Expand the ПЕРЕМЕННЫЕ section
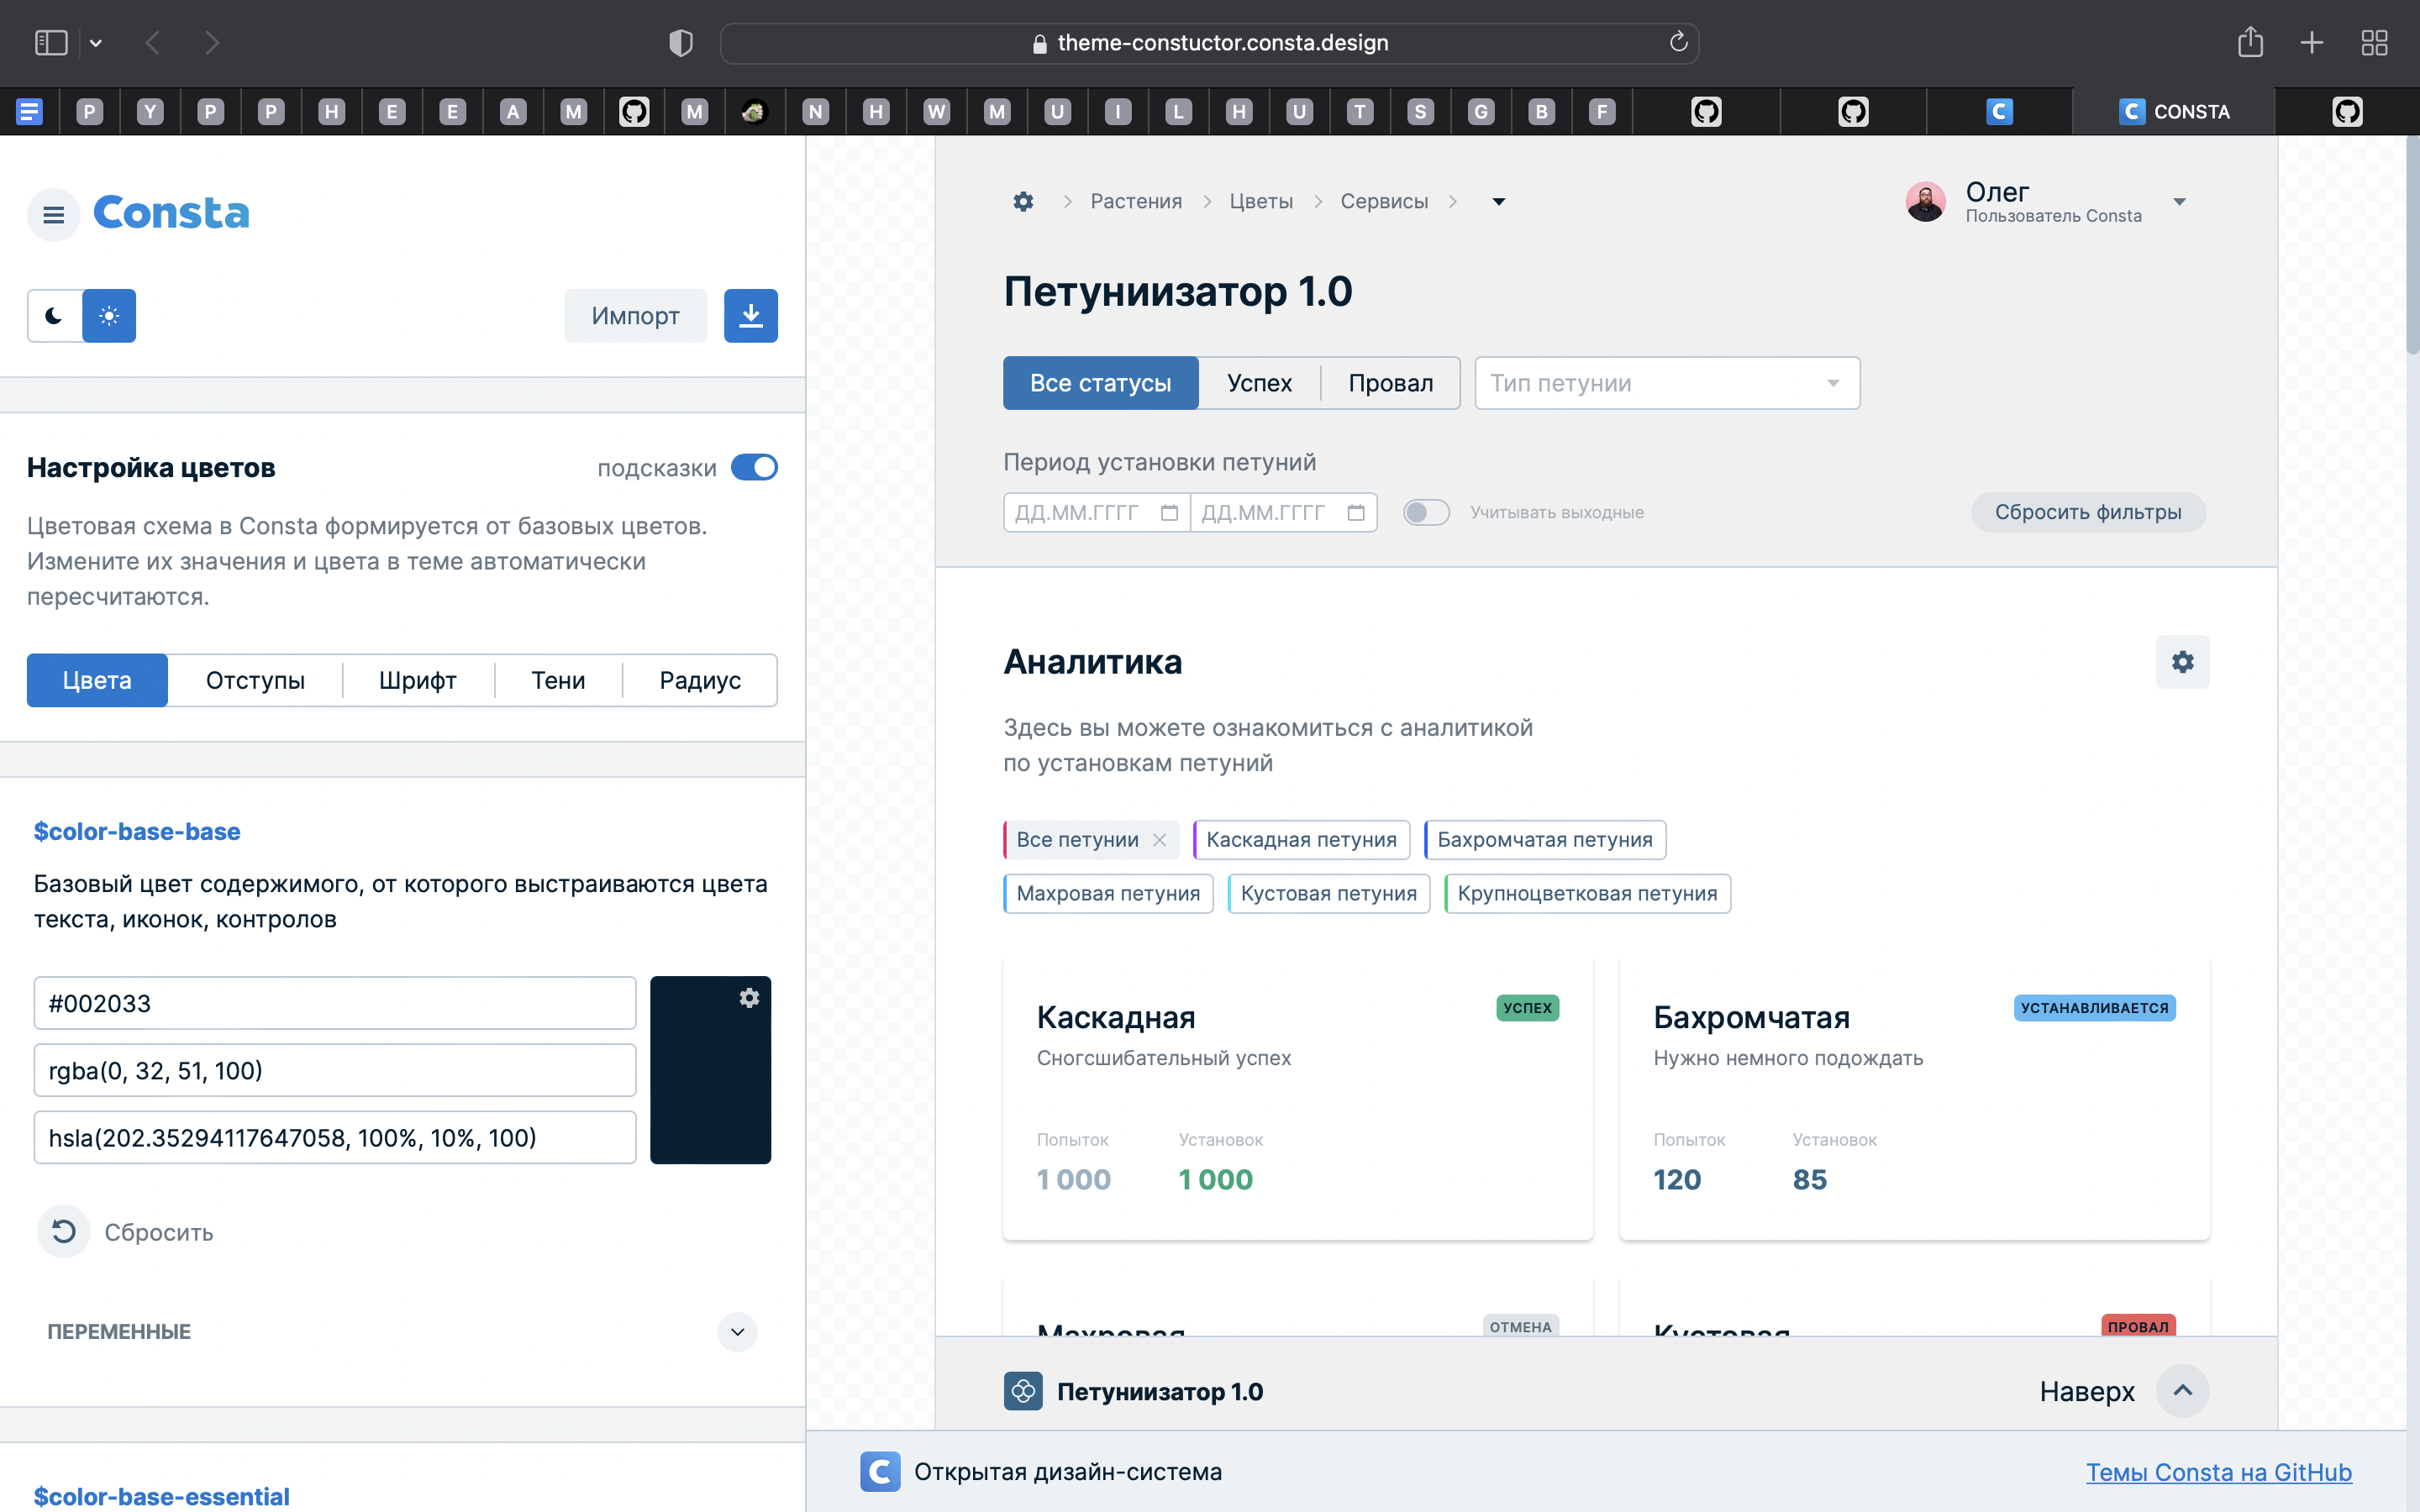 pyautogui.click(x=737, y=1332)
